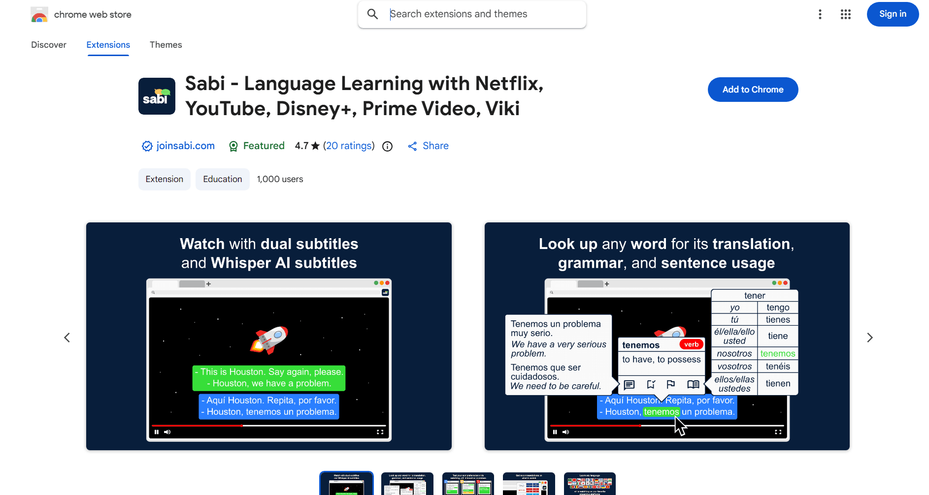
Task: Open the Discover tab
Action: (x=49, y=45)
